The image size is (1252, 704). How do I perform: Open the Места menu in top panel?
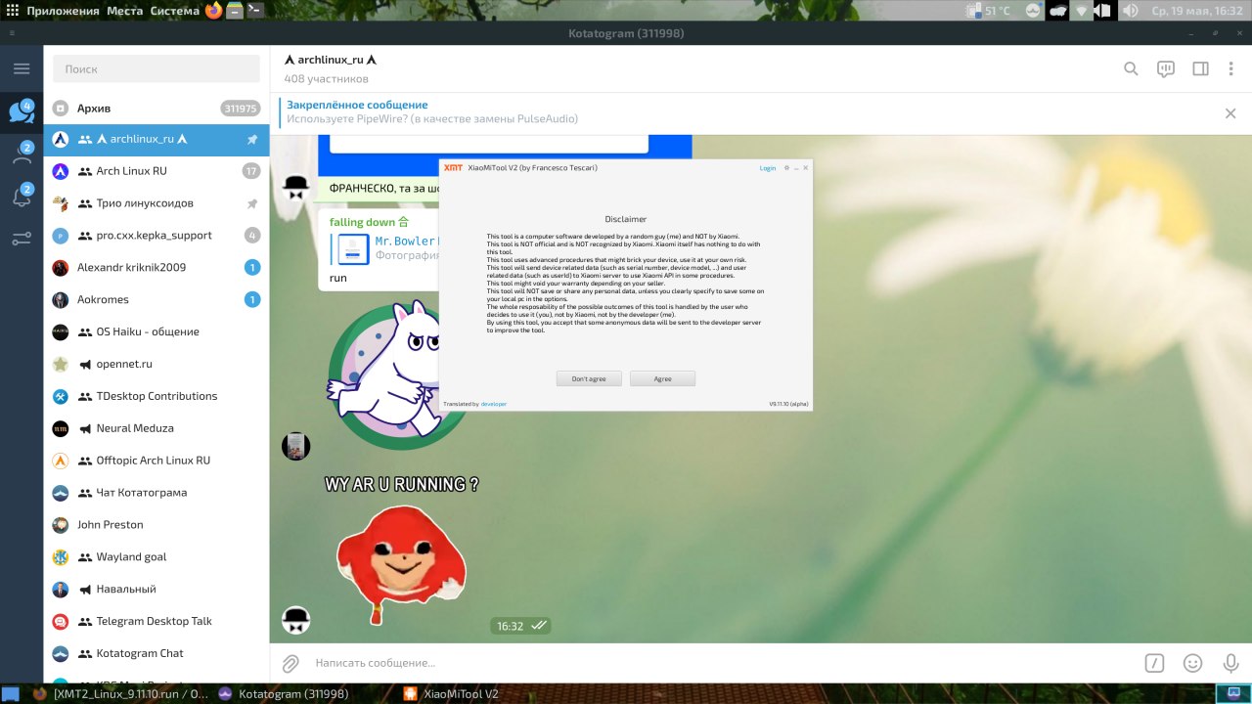click(x=125, y=11)
